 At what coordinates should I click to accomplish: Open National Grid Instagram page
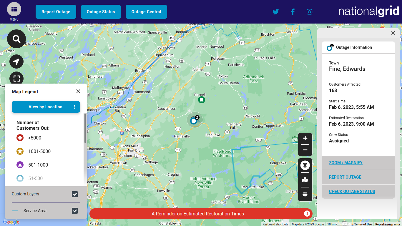tap(309, 12)
